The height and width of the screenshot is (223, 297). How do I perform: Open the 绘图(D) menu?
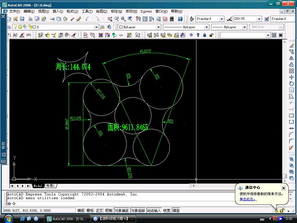coord(102,11)
